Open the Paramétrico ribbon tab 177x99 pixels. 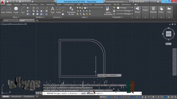[34, 4]
